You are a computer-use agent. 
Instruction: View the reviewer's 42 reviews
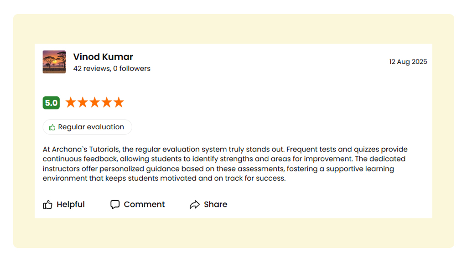pyautogui.click(x=91, y=69)
